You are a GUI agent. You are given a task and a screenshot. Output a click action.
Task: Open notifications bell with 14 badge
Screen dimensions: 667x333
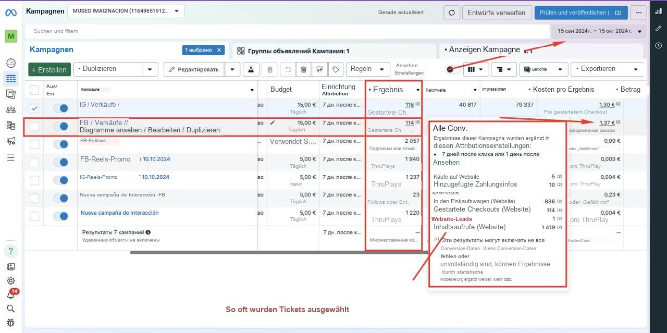(11, 294)
